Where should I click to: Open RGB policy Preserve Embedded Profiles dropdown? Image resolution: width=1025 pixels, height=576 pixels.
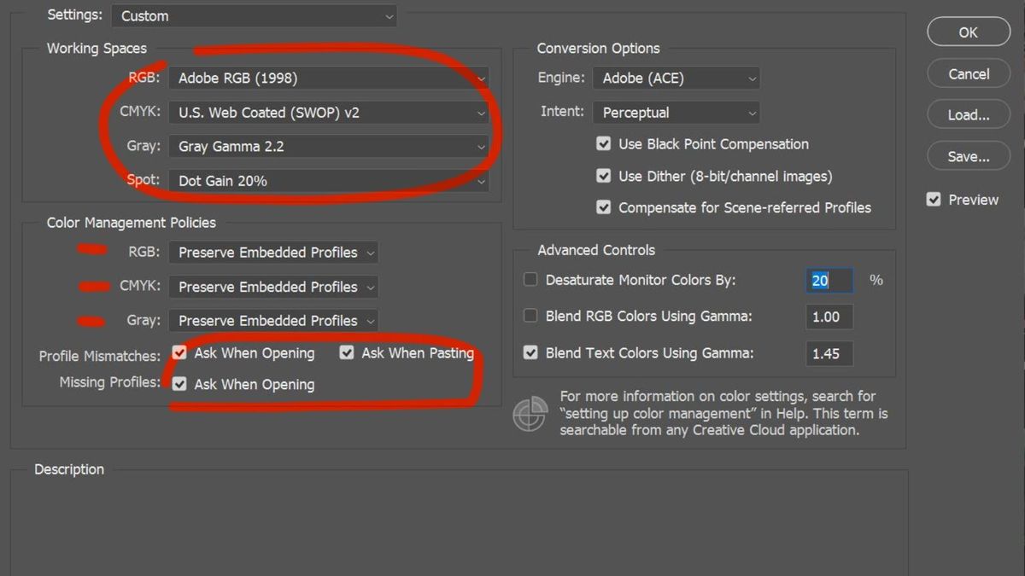pos(273,253)
